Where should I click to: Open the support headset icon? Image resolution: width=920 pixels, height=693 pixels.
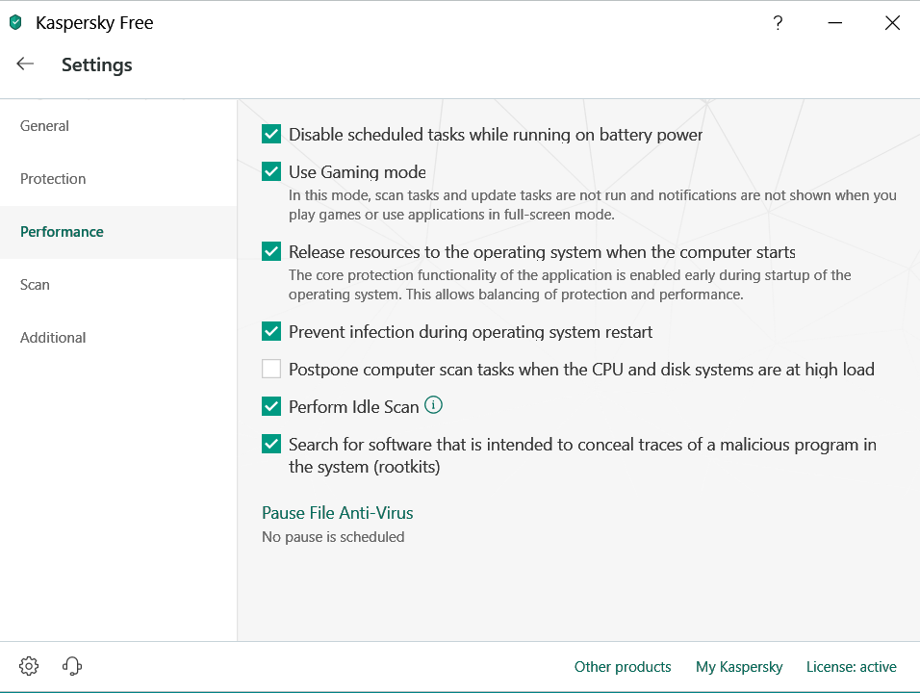click(x=72, y=666)
